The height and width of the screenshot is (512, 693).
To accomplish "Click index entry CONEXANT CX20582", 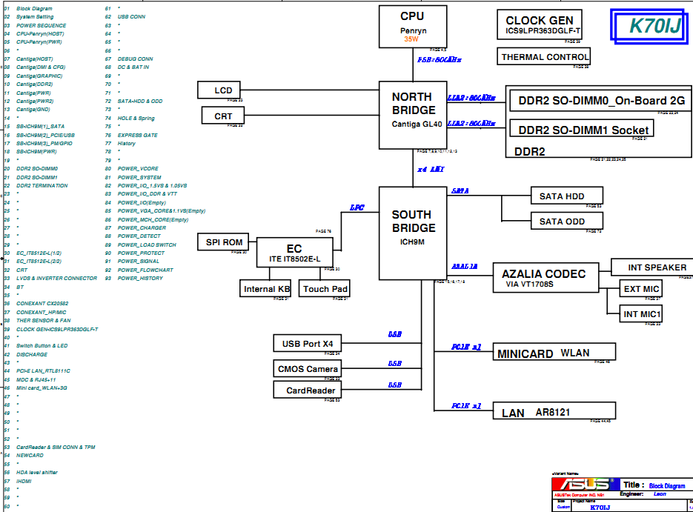I will [42, 304].
